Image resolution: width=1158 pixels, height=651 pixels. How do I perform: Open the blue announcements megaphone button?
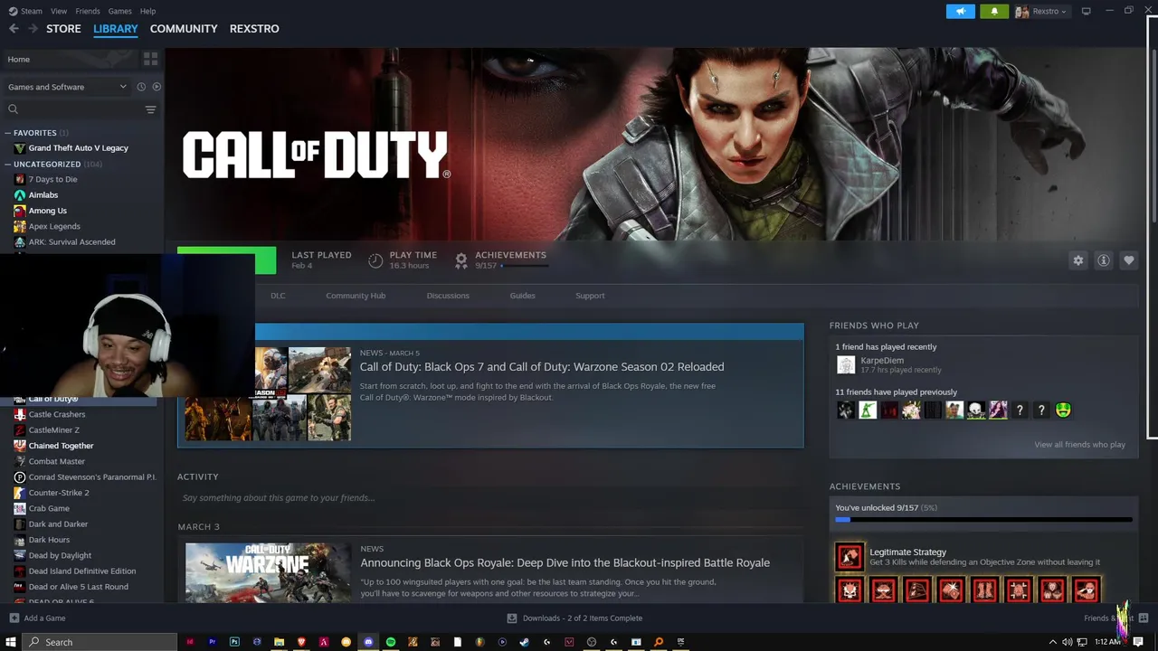click(961, 11)
